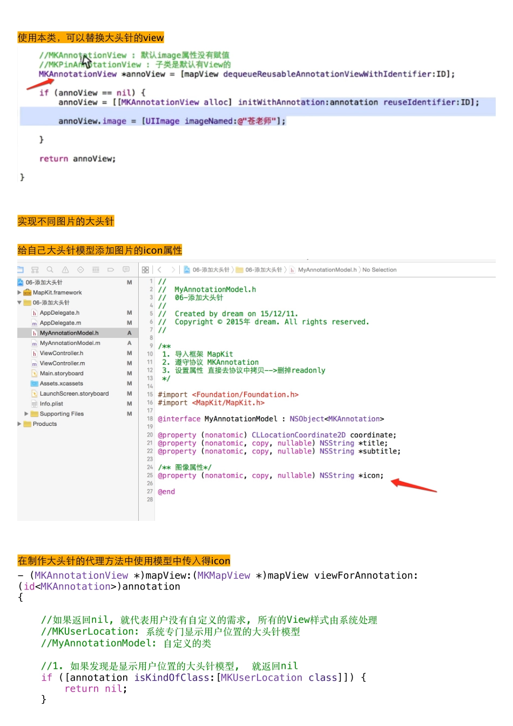513x726 pixels.
Task: Open related items grid icon
Action: (145, 269)
